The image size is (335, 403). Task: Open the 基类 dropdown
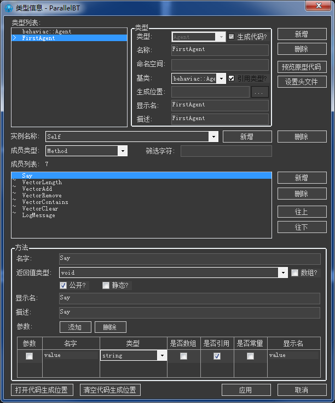[x=221, y=78]
